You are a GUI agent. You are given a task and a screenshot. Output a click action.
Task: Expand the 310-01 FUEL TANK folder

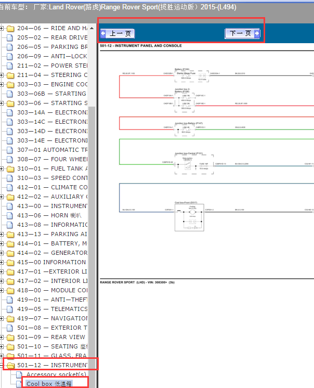2,169
